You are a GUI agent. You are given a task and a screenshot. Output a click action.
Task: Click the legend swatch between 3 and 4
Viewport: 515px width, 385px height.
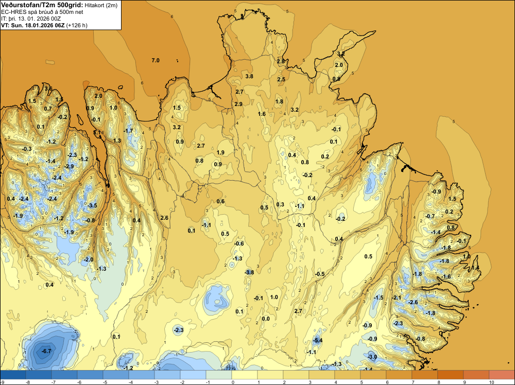(x=321, y=375)
